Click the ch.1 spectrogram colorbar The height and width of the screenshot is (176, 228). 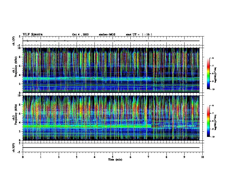pyautogui.click(x=208, y=74)
